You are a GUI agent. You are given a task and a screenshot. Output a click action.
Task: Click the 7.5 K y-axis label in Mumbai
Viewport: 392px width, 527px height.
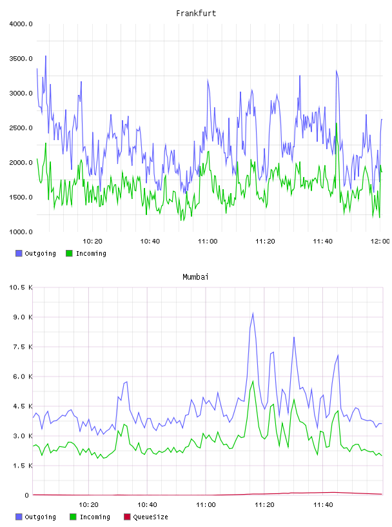(x=23, y=347)
